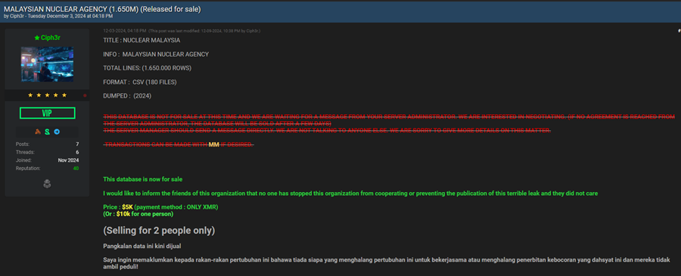The height and width of the screenshot is (276, 681).
Task: Click the yellow MM middleman link
Action: [x=213, y=144]
